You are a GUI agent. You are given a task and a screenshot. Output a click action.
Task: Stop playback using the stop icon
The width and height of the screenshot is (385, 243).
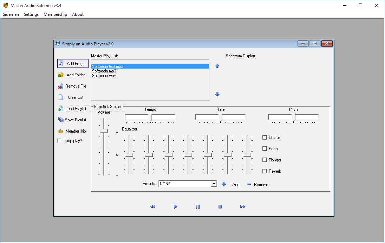(220, 207)
